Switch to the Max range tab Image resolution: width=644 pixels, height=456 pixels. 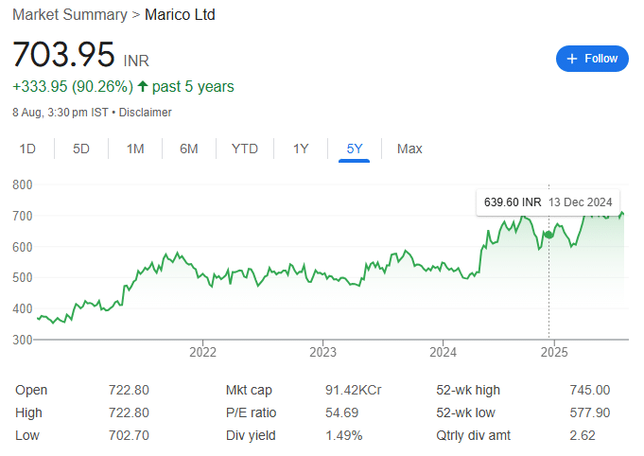pyautogui.click(x=409, y=149)
